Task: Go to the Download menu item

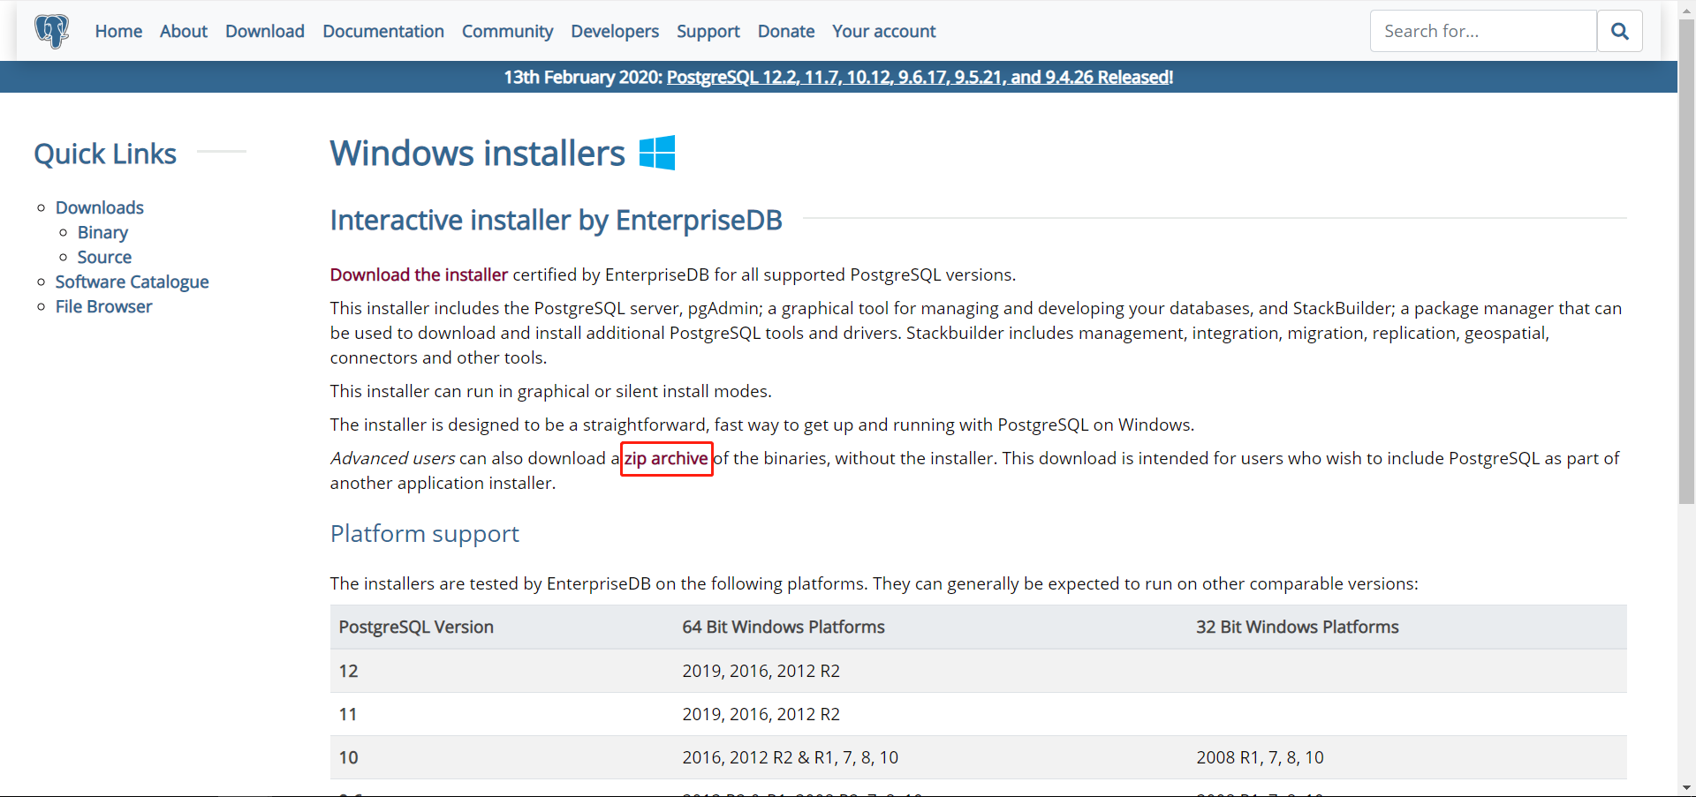Action: click(265, 31)
